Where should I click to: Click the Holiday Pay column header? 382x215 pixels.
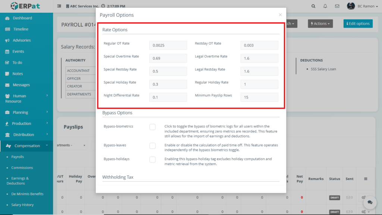tap(75, 179)
